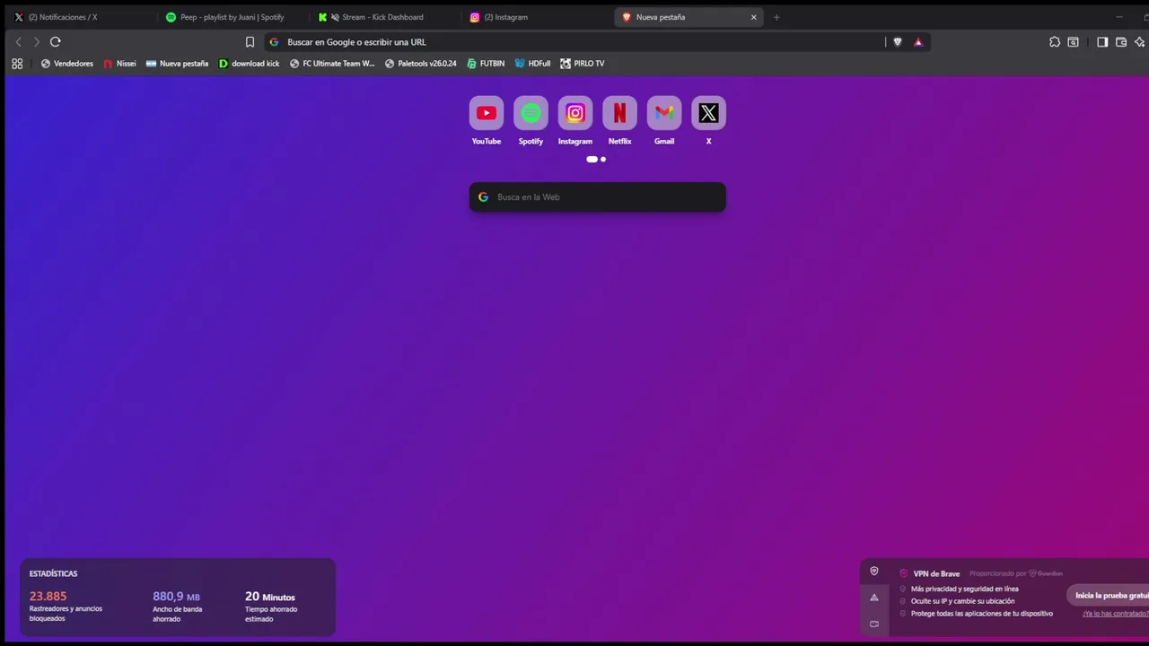The width and height of the screenshot is (1149, 646).
Task: Open the tab search icon in toolbar
Action: coord(1073,42)
